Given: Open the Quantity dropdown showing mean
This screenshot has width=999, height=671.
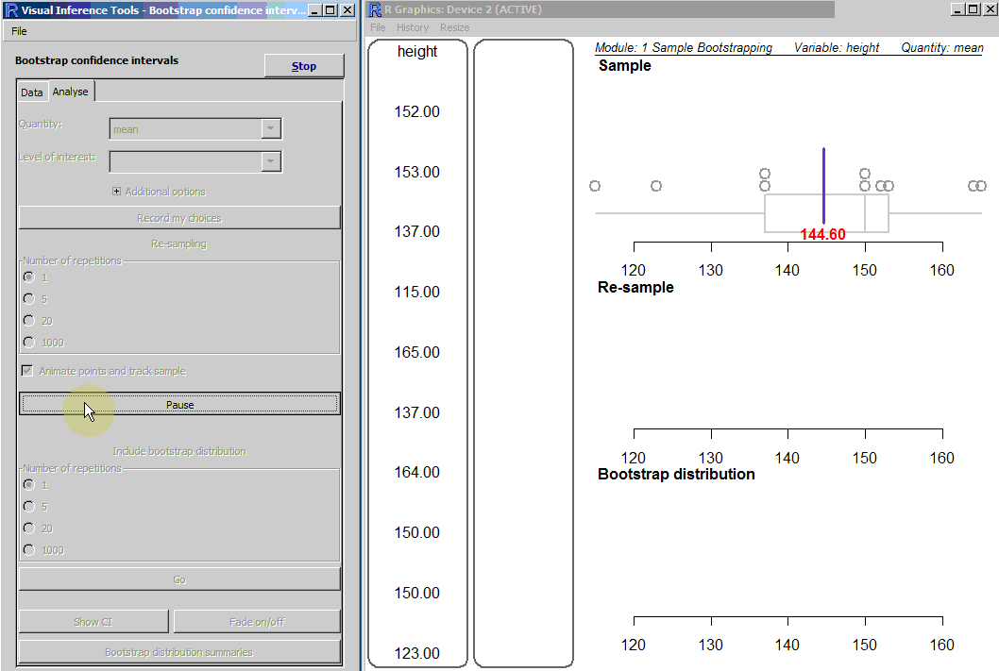Looking at the screenshot, I should pos(195,129).
